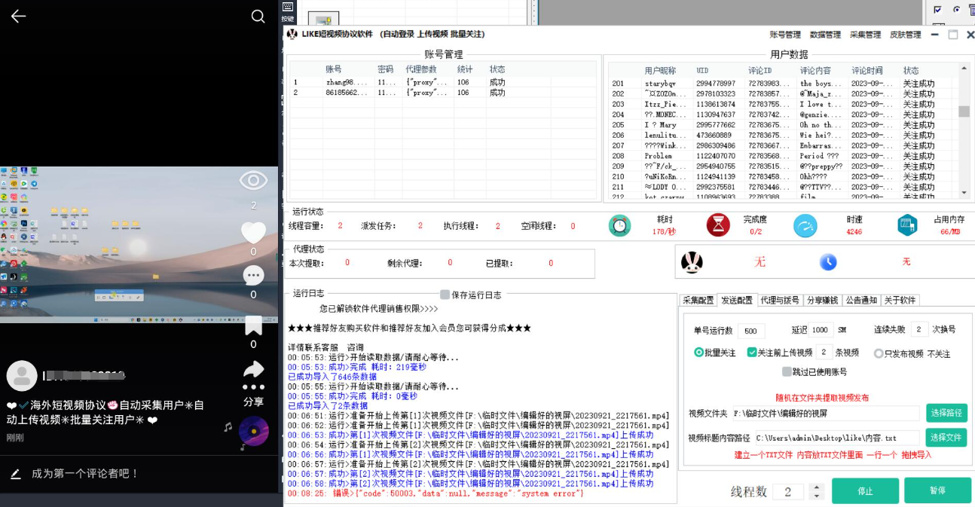The width and height of the screenshot is (975, 507).
Task: Click the 停止 button
Action: tap(865, 490)
